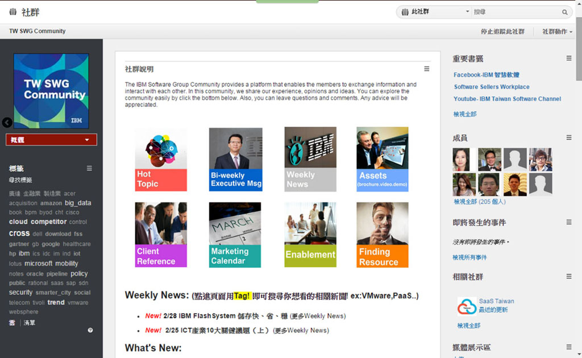Filter by the cloud tag
The height and width of the screenshot is (358, 582).
tap(18, 222)
